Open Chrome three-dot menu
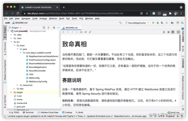Viewport: 188px width, 121px height. (x=181, y=13)
